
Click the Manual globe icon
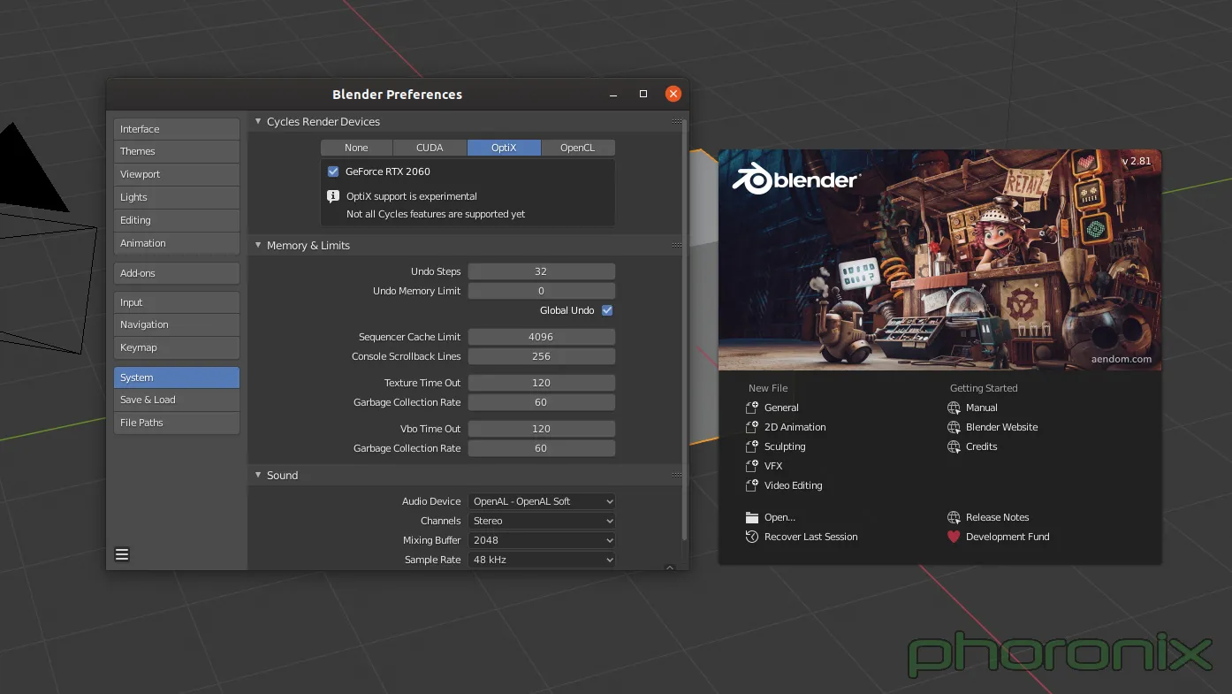(954, 408)
